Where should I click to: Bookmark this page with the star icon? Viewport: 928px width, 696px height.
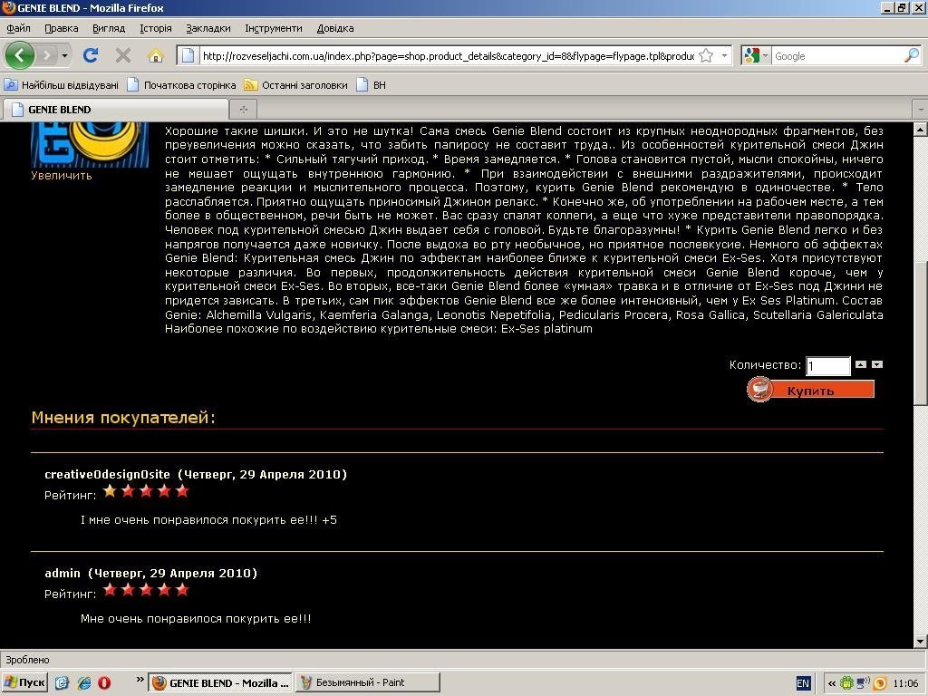pos(705,55)
